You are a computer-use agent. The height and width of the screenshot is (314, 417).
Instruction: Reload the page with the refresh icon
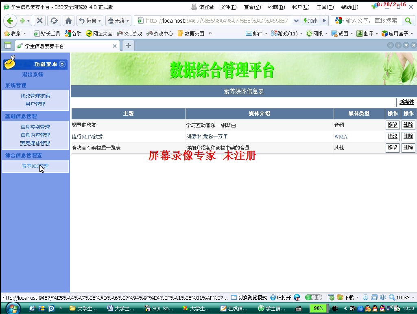pos(54,20)
